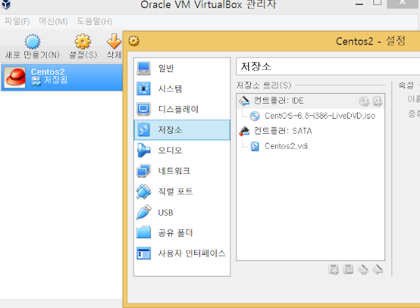Viewport: 420px width, 308px height.
Task: Add hard disk to IDE controller
Action: tap(377, 101)
